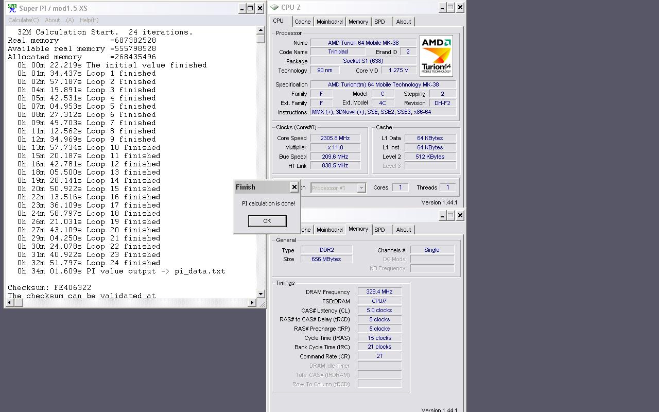This screenshot has width=659, height=412.
Task: Open Mainboard tab in top CPU-Z window
Action: pos(329,22)
